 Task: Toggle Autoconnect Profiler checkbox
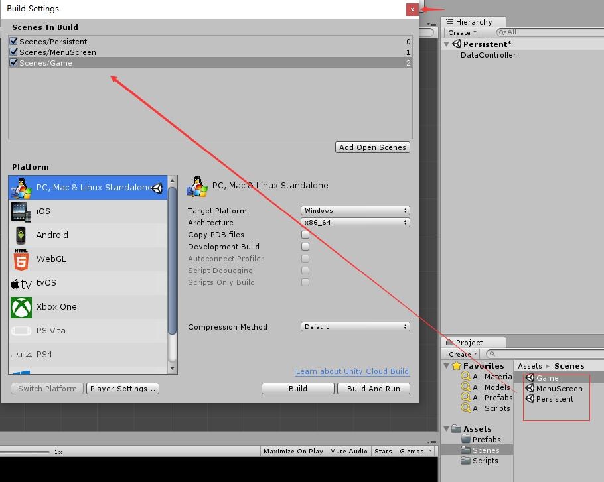pyautogui.click(x=305, y=259)
